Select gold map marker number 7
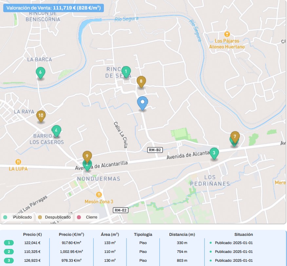Image resolution: width=287 pixels, height=266 pixels. pos(235,136)
